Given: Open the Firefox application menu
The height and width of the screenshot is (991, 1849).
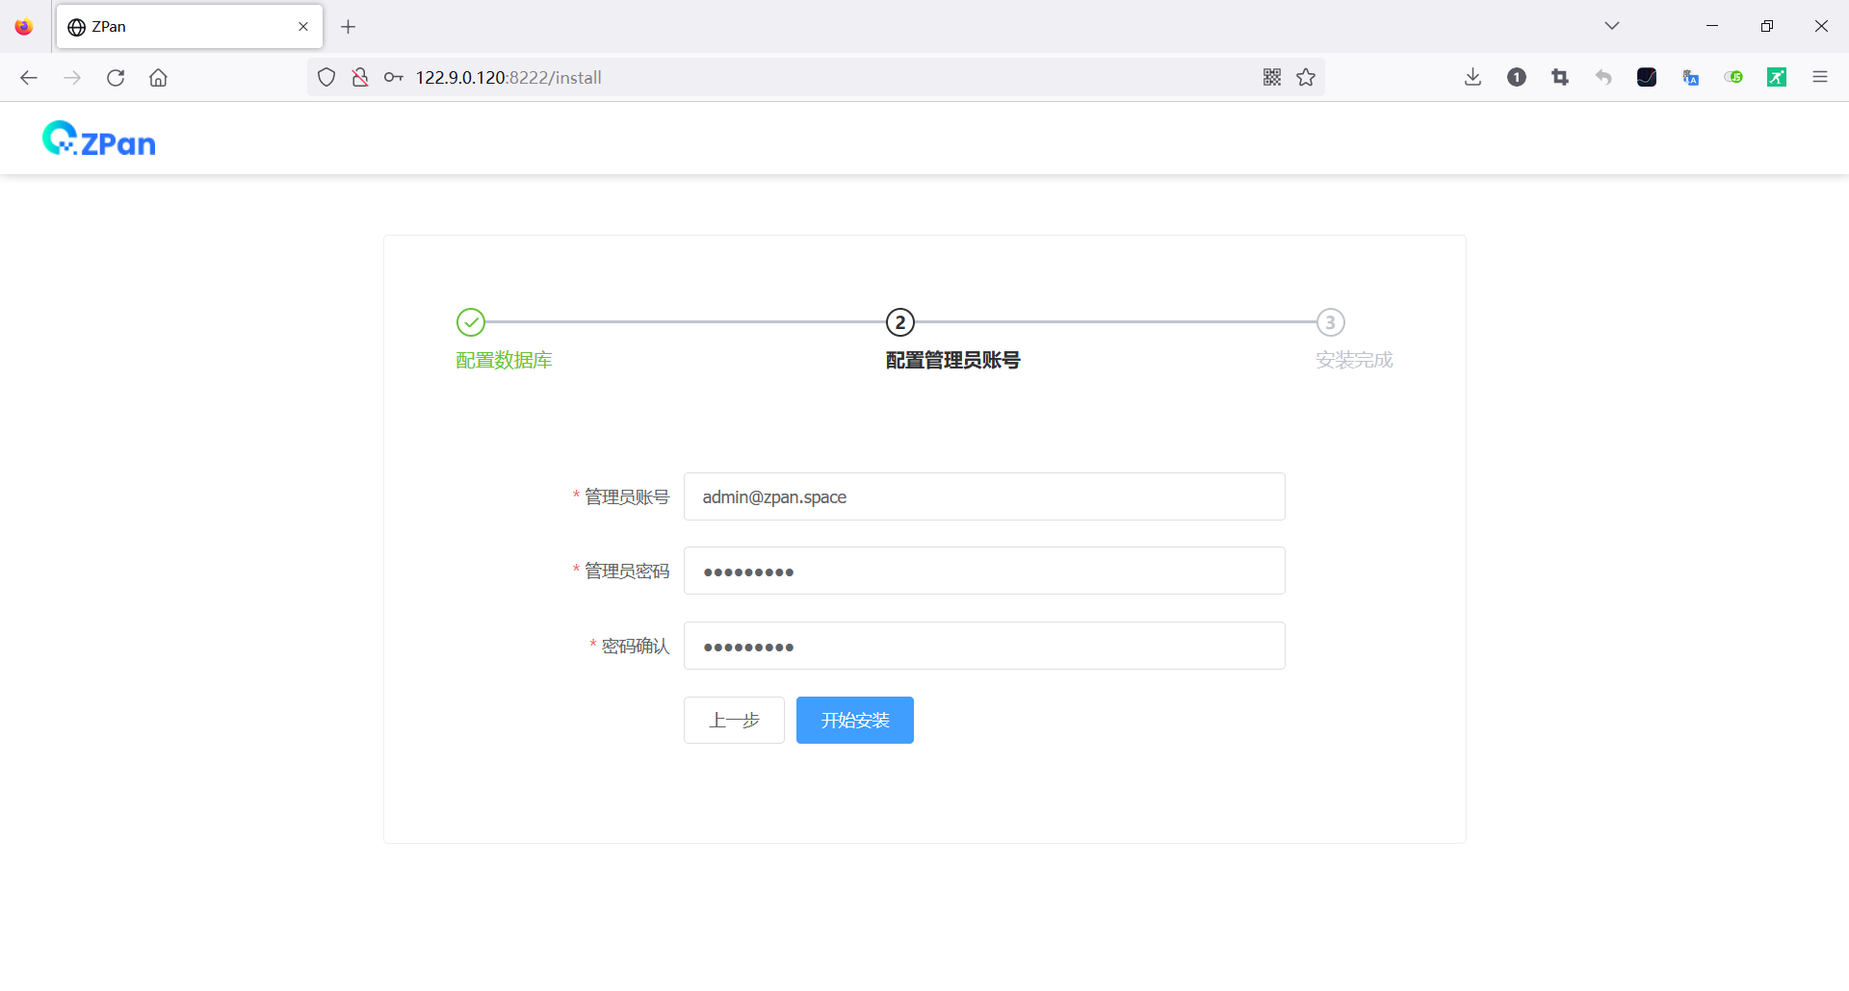Looking at the screenshot, I should click(1820, 77).
